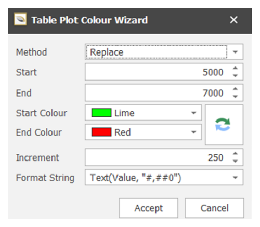Click the Format String text field
The height and width of the screenshot is (227, 260).
(157, 178)
